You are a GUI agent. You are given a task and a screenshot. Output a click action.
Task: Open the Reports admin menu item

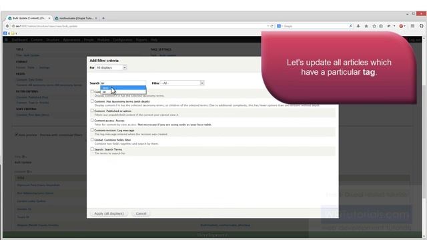(x=141, y=40)
